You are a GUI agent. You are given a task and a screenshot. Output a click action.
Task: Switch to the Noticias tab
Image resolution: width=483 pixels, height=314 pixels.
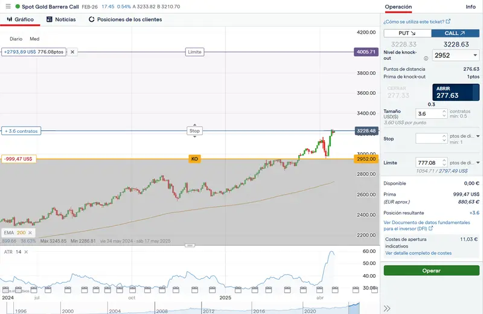click(x=61, y=19)
